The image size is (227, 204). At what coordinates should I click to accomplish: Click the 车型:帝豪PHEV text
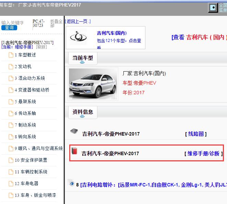pyautogui.click(x=139, y=83)
